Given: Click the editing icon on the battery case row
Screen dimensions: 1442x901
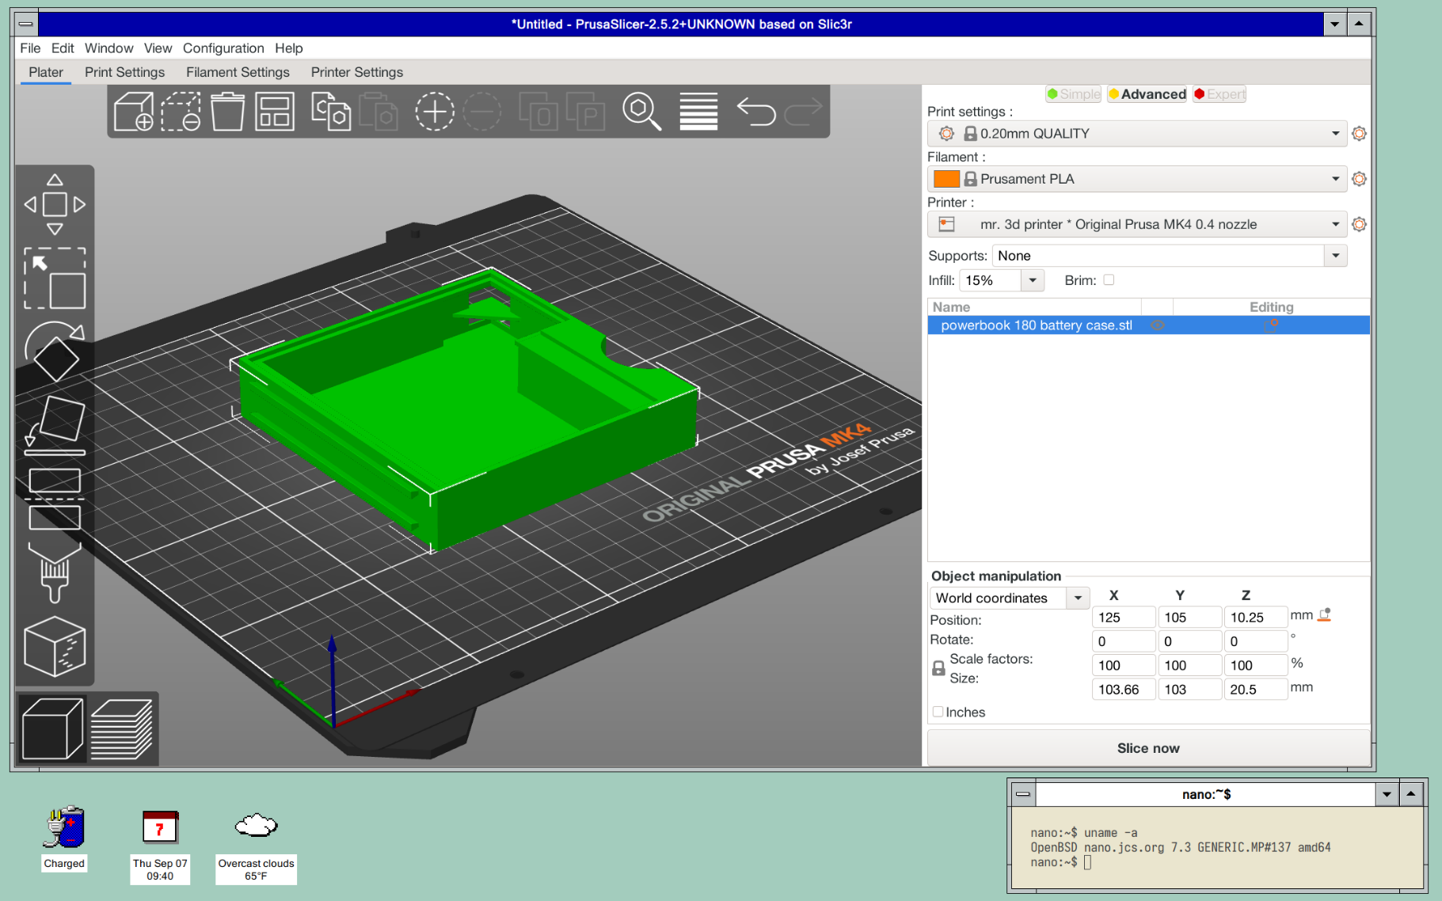Looking at the screenshot, I should 1271,325.
